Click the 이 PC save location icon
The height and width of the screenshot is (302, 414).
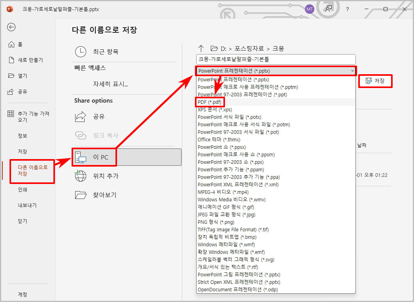point(81,157)
